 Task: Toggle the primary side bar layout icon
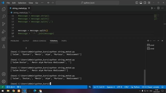pyautogui.click(x=137, y=3)
